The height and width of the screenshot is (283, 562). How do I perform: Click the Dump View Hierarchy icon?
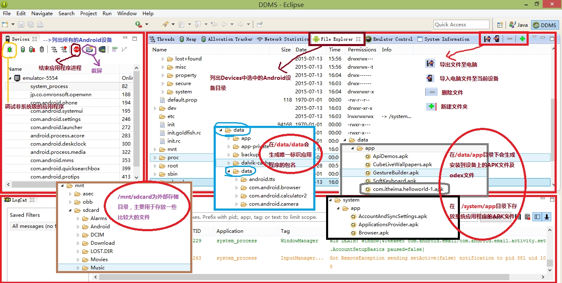(102, 50)
